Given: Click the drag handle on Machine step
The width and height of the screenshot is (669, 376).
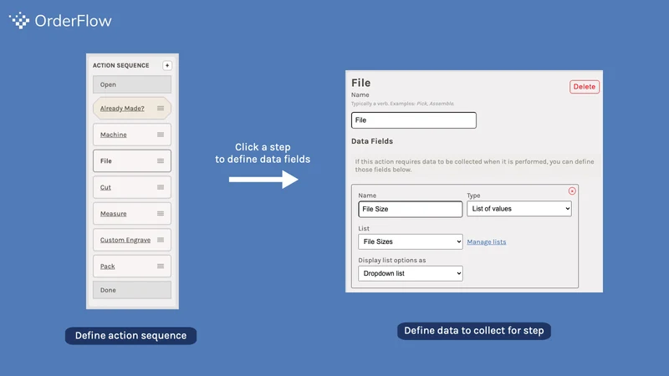Looking at the screenshot, I should tap(161, 135).
